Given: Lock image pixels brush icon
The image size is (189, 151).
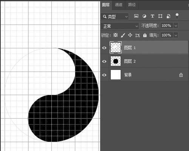Looking at the screenshot, I should pyautogui.click(x=123, y=35).
